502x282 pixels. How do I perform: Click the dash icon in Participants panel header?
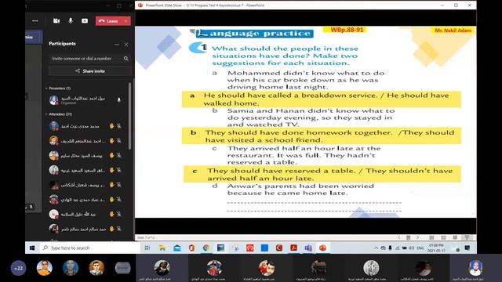pyautogui.click(x=117, y=45)
